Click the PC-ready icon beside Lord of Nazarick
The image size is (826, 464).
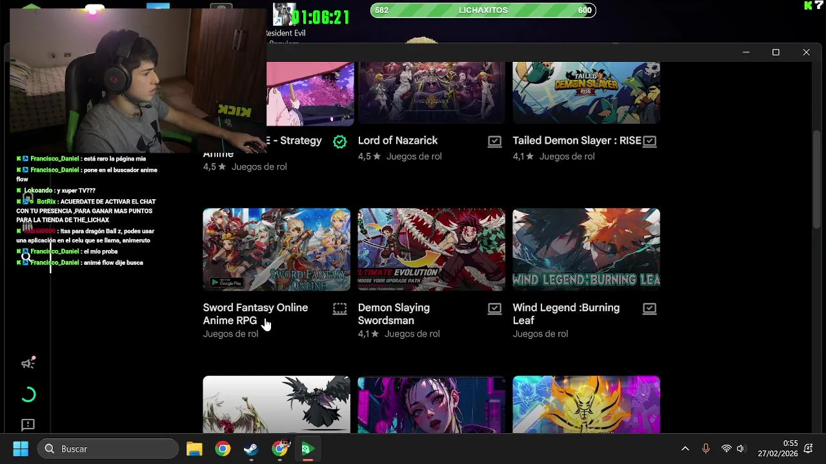[x=494, y=141]
